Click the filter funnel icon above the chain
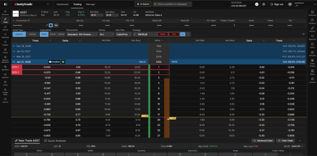This screenshot has height=156, width=317. pos(303,34)
